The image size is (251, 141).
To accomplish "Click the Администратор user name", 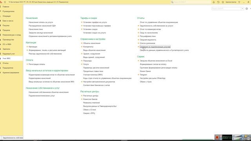I will pyautogui.click(x=231, y=2).
